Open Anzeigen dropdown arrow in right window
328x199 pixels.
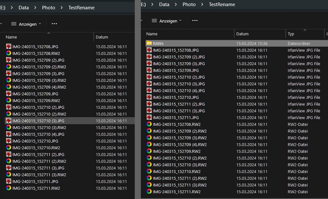(x=180, y=21)
